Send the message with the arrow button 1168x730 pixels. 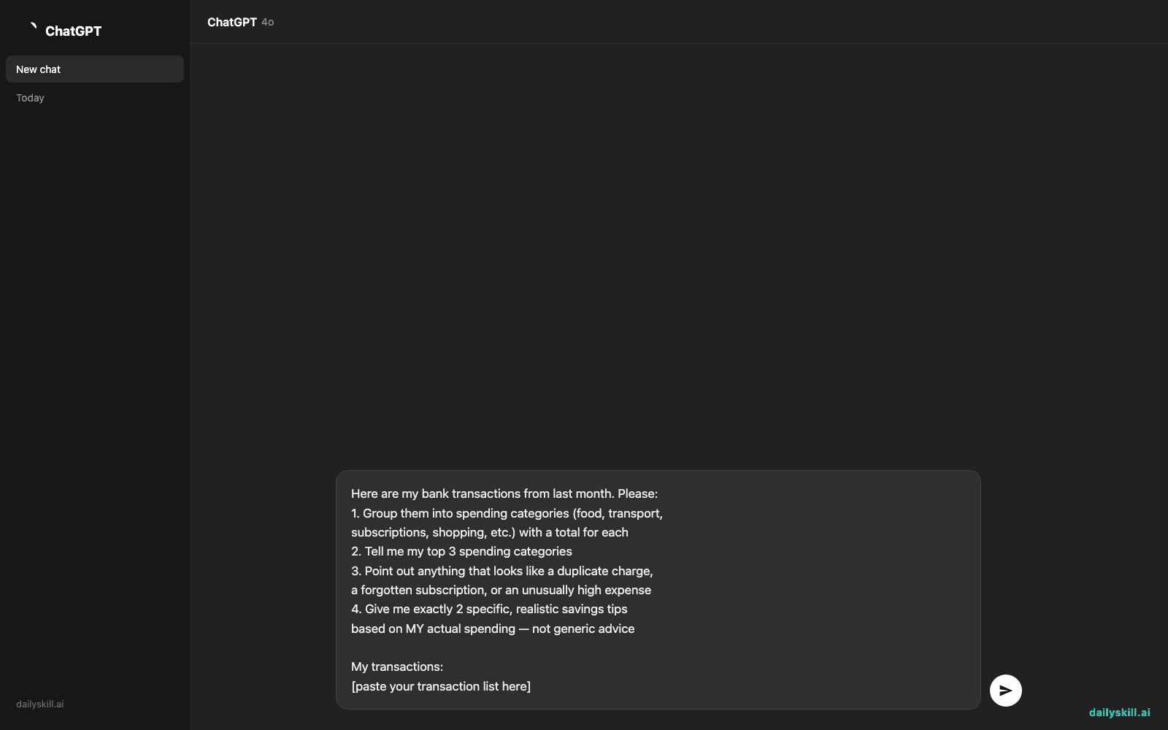[1005, 691]
